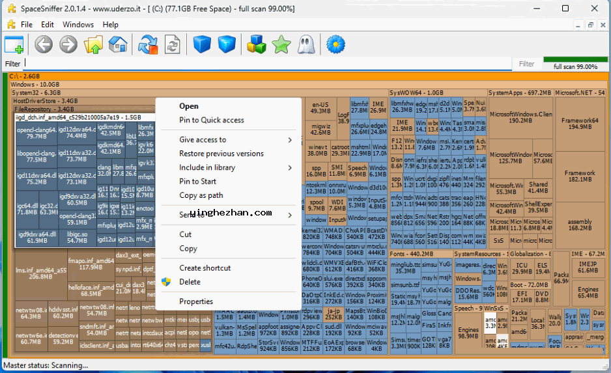The width and height of the screenshot is (611, 373).
Task: Select the FileRepository - 3.4GB header
Action: click(x=85, y=109)
